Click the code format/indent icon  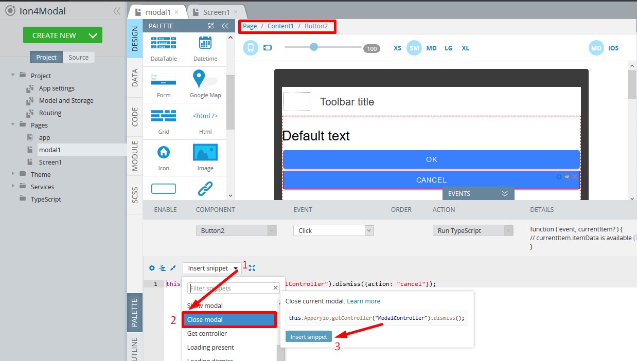click(x=162, y=268)
